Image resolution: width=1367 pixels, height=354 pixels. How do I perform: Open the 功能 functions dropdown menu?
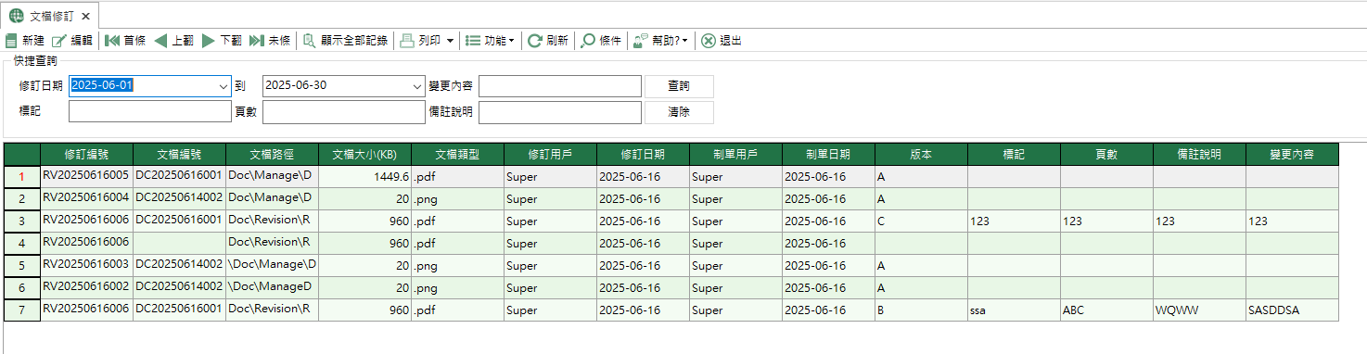pos(490,41)
